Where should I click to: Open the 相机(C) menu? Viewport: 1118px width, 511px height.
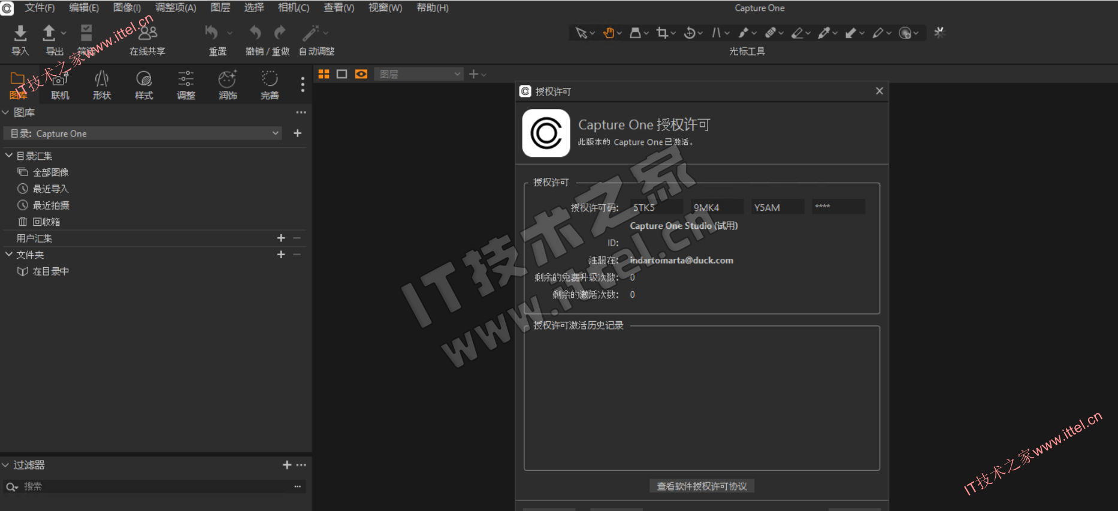[x=294, y=8]
